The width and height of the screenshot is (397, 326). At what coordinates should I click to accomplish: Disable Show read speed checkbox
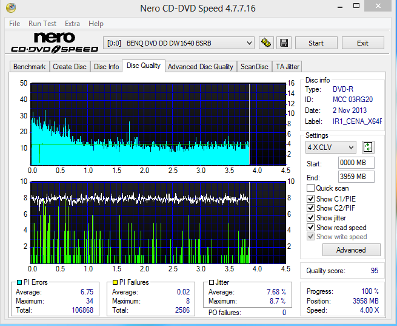point(310,228)
